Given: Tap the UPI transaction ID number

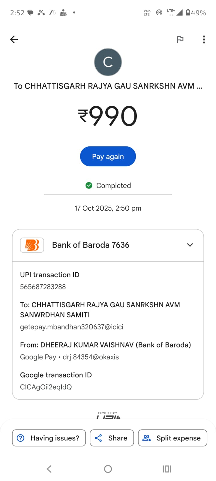Looking at the screenshot, I should coord(43,287).
